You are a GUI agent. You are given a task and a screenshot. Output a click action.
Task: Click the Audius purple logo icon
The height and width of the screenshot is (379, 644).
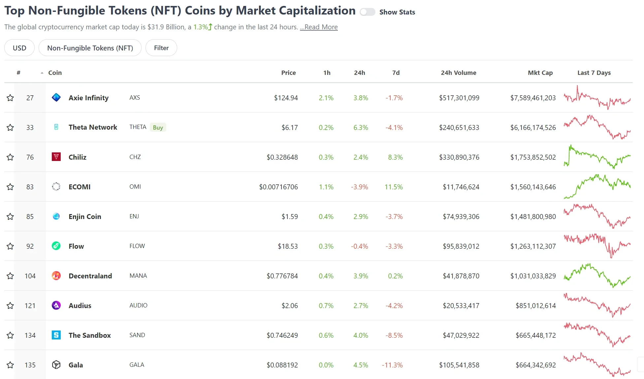pos(56,305)
